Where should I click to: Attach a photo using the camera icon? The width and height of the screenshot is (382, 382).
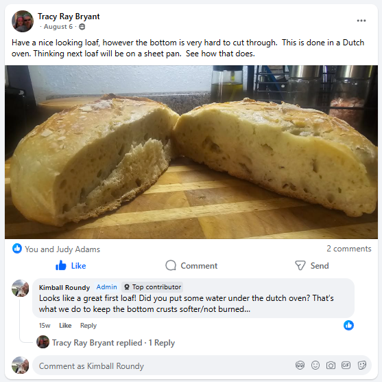(331, 366)
